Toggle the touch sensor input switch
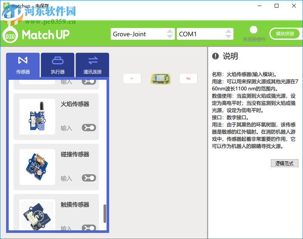Viewport: 303px width, 239px height. click(88, 228)
